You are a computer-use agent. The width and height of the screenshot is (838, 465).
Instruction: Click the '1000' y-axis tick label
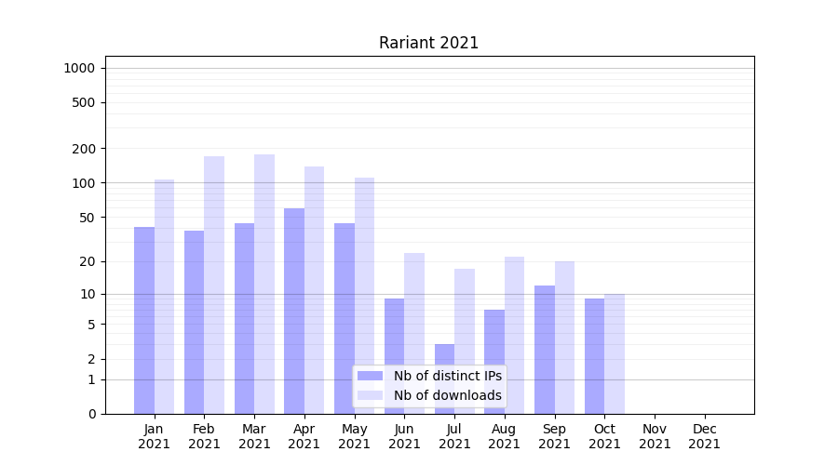pos(79,68)
